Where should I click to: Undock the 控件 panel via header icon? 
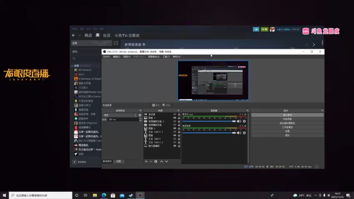(322, 111)
